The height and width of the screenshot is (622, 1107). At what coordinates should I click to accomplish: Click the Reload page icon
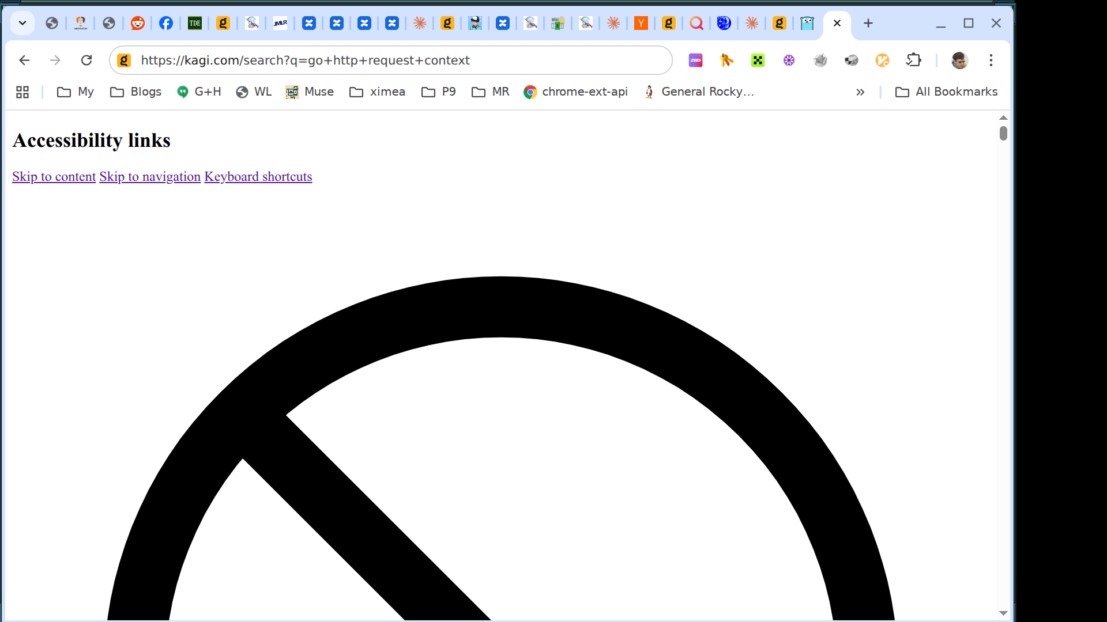pos(86,60)
